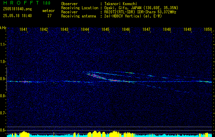This screenshot has width=215, height=137.
Task: Click the 1845 time axis marker
Action: 105,29
